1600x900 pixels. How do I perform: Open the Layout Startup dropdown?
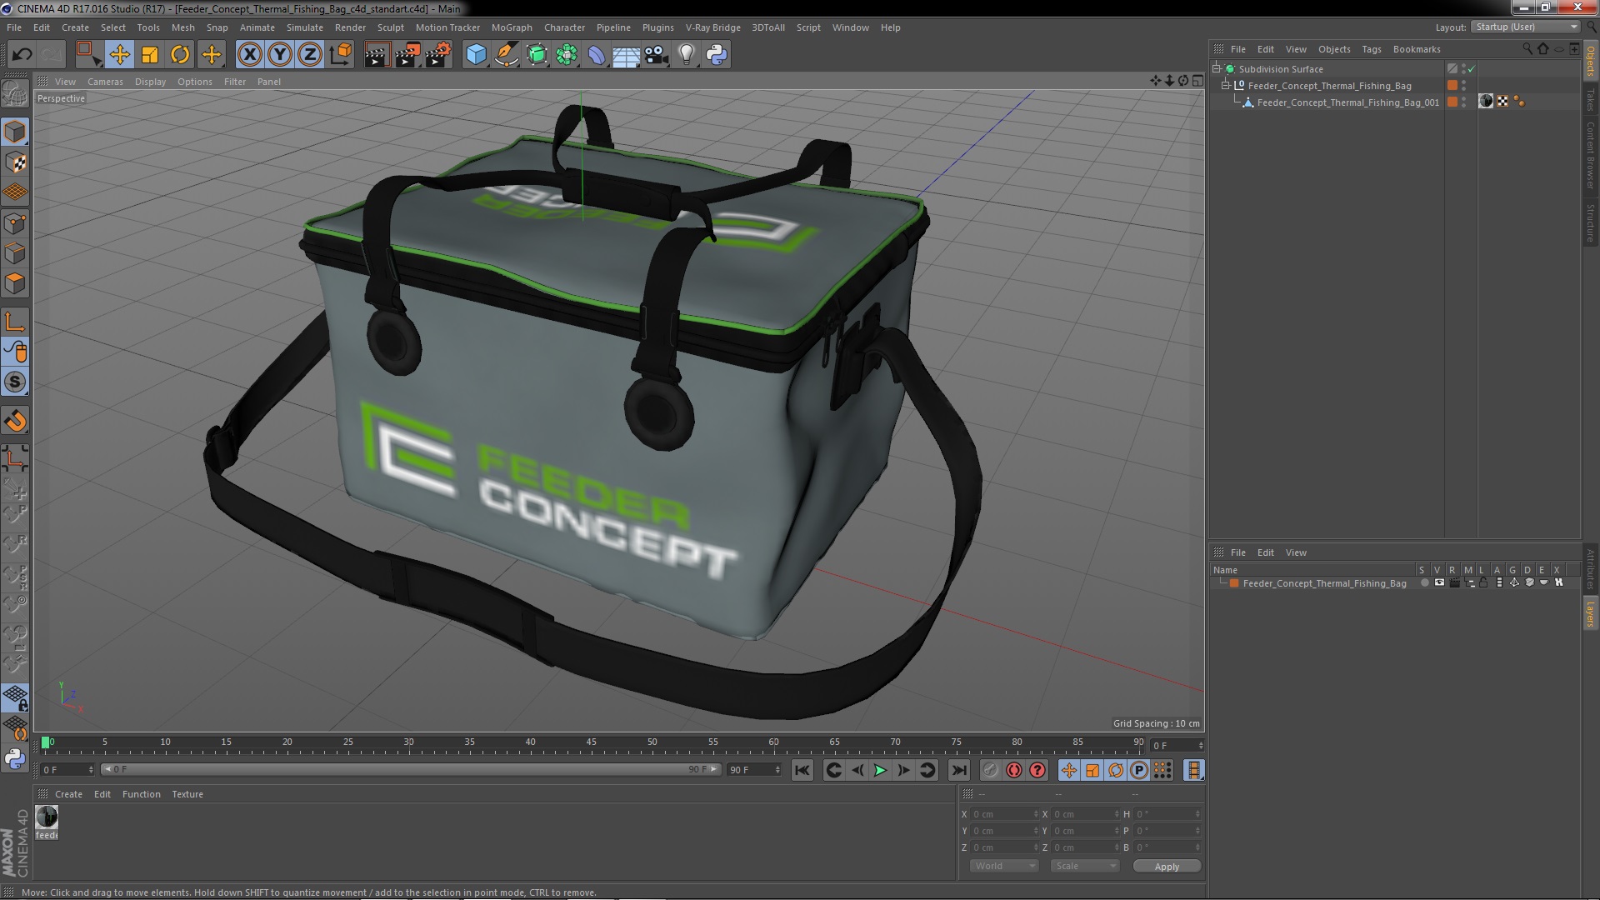coord(1525,27)
